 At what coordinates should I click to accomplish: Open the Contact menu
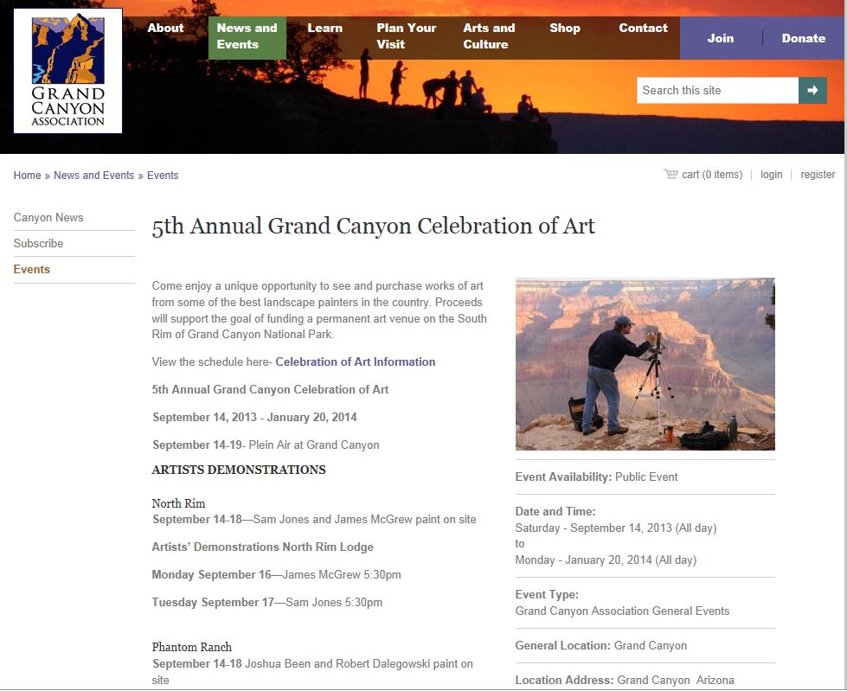tap(643, 28)
